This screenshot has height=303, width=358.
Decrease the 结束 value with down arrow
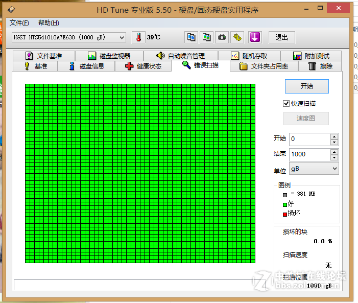click(335, 157)
